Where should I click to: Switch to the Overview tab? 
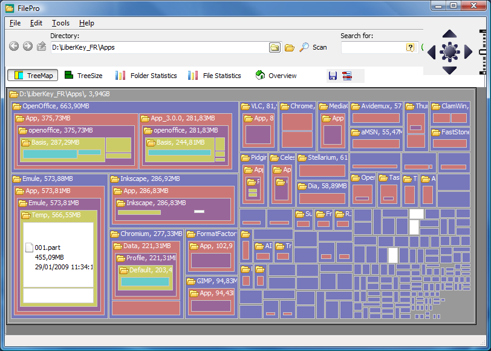tap(276, 76)
